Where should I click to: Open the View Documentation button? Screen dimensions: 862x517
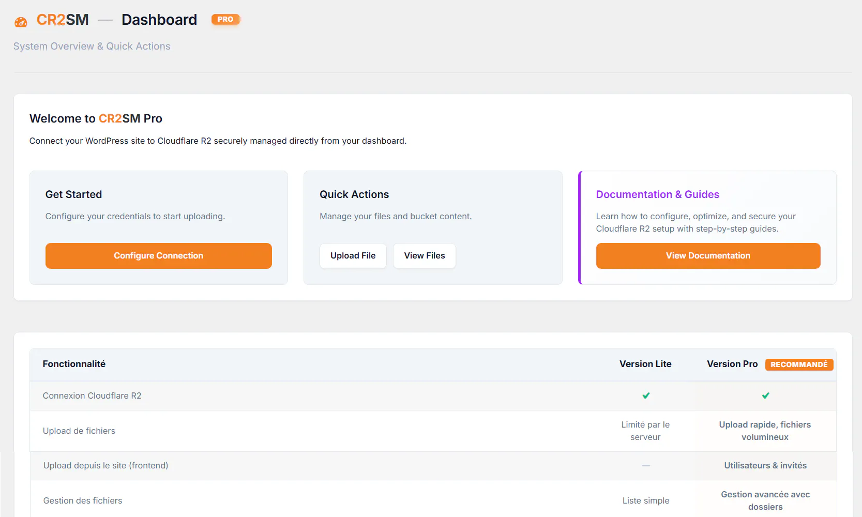point(708,256)
